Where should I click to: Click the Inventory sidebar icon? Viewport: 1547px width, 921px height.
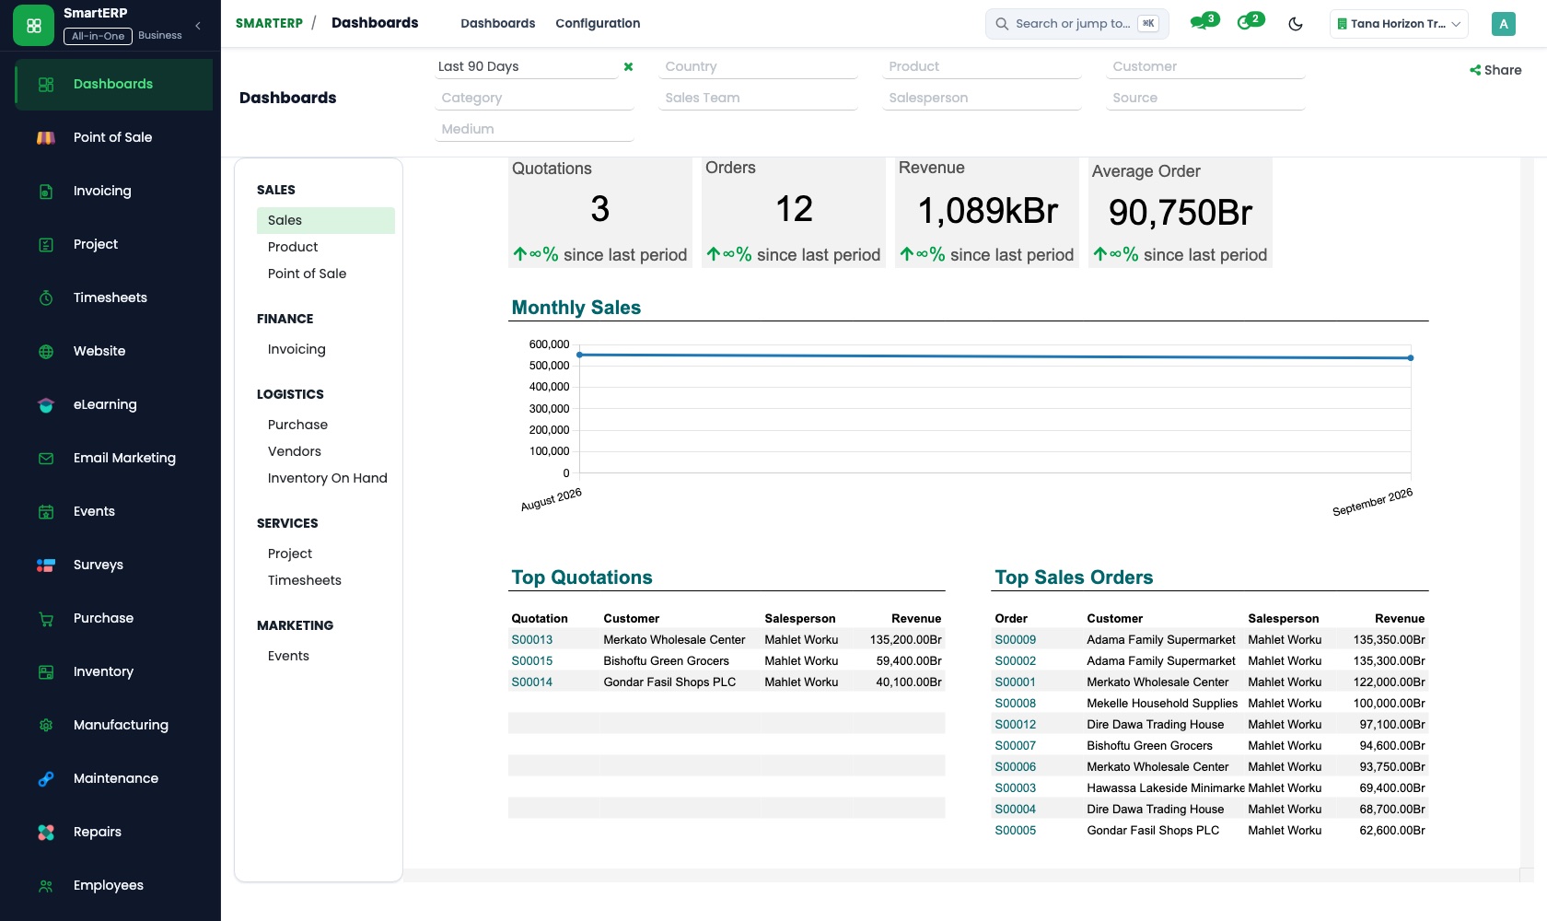point(46,671)
